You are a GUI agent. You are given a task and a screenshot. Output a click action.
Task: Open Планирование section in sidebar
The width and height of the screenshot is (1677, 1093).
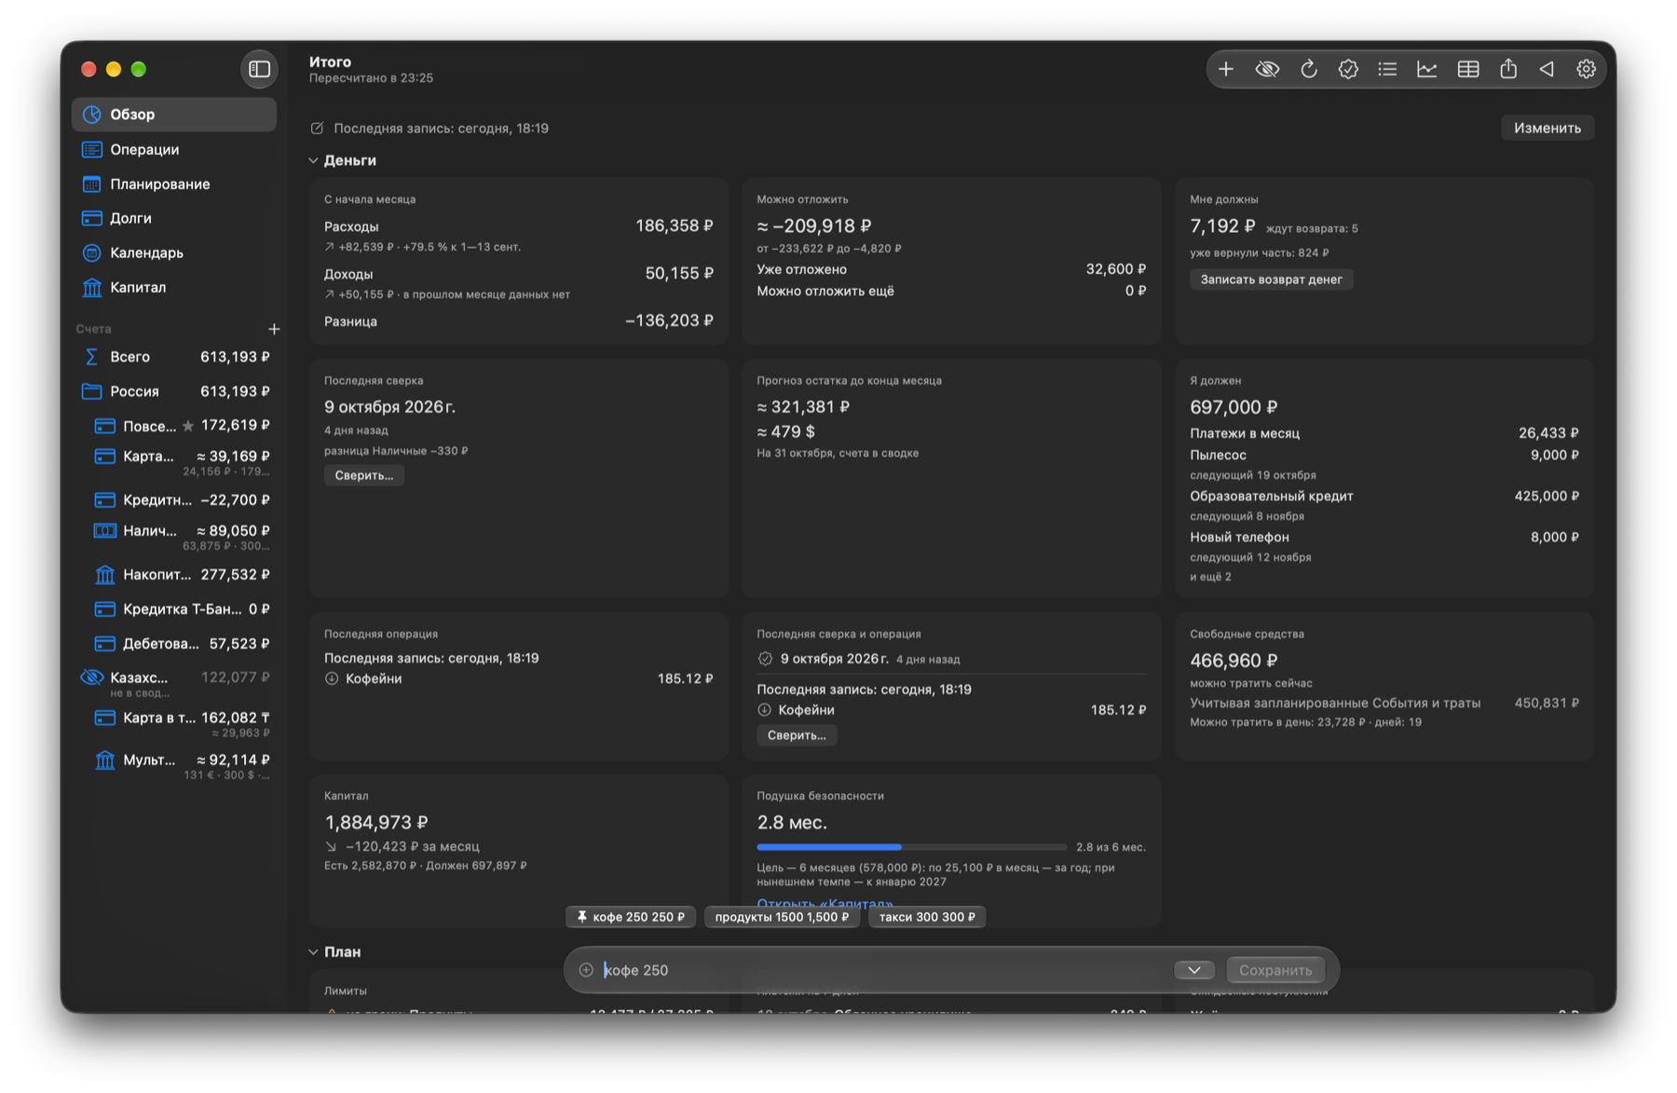[174, 184]
